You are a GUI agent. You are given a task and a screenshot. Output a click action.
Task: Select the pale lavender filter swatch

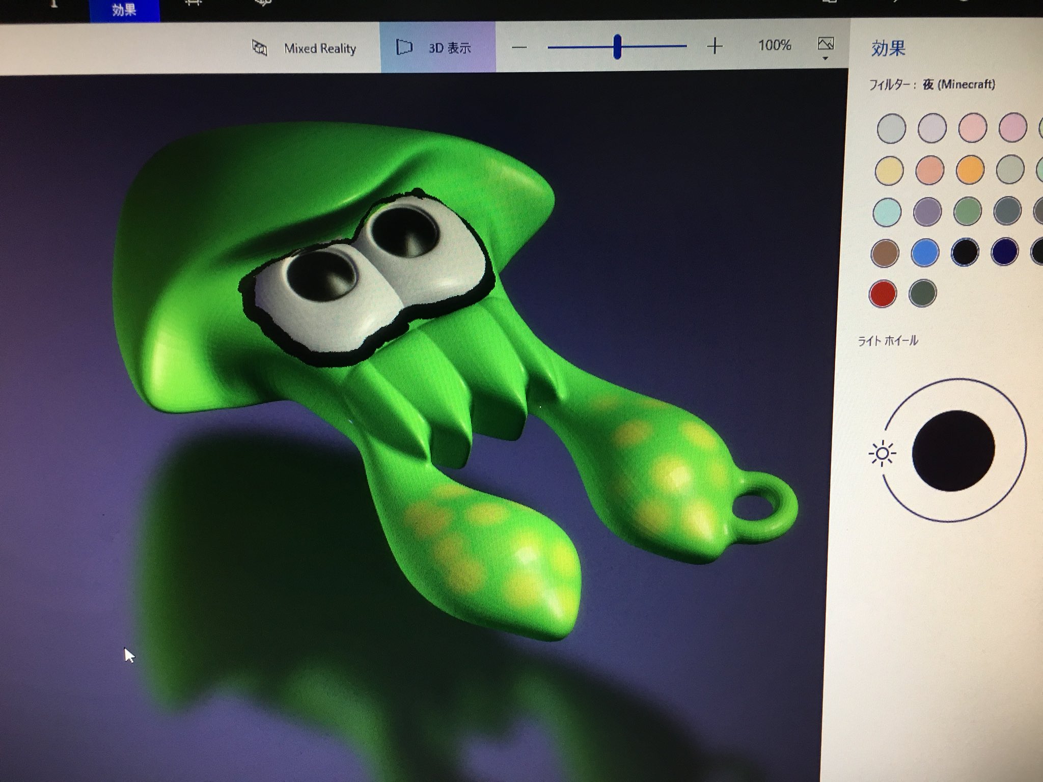coord(932,127)
